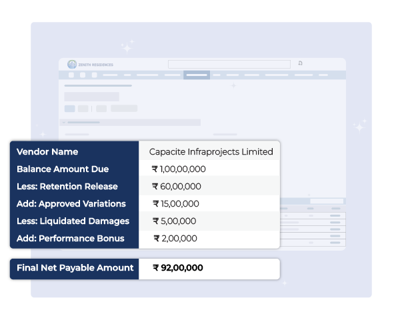Click the ₹ 60,00,000 retention value
Viewport: 404px width, 322px height.
177,187
